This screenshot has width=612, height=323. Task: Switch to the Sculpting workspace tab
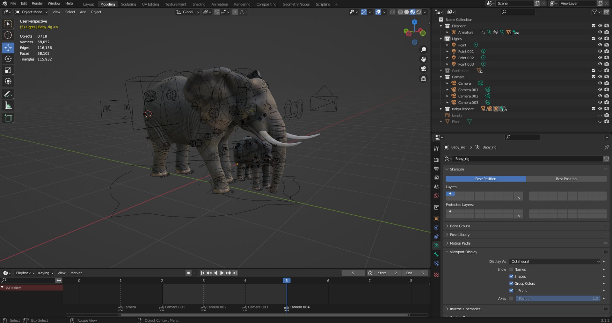pyautogui.click(x=128, y=4)
